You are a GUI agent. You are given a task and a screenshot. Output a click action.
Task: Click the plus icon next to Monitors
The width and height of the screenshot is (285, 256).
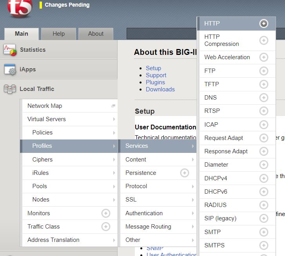[x=106, y=213]
